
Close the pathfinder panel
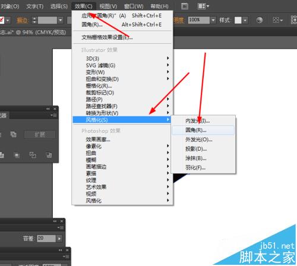[55, 109]
